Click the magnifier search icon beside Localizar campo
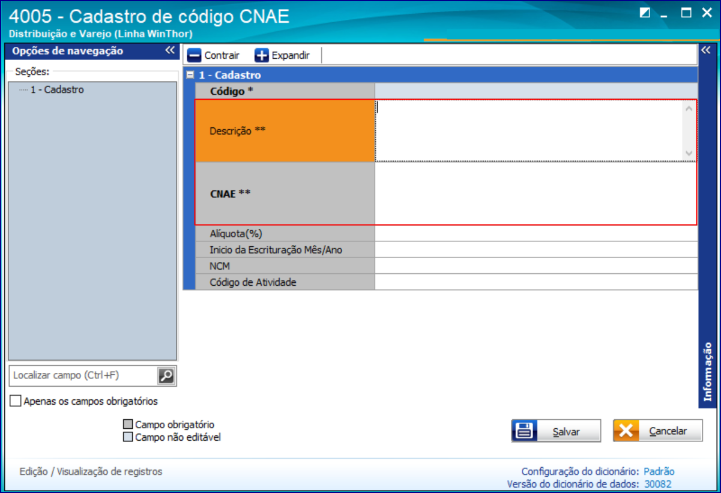 pos(166,376)
